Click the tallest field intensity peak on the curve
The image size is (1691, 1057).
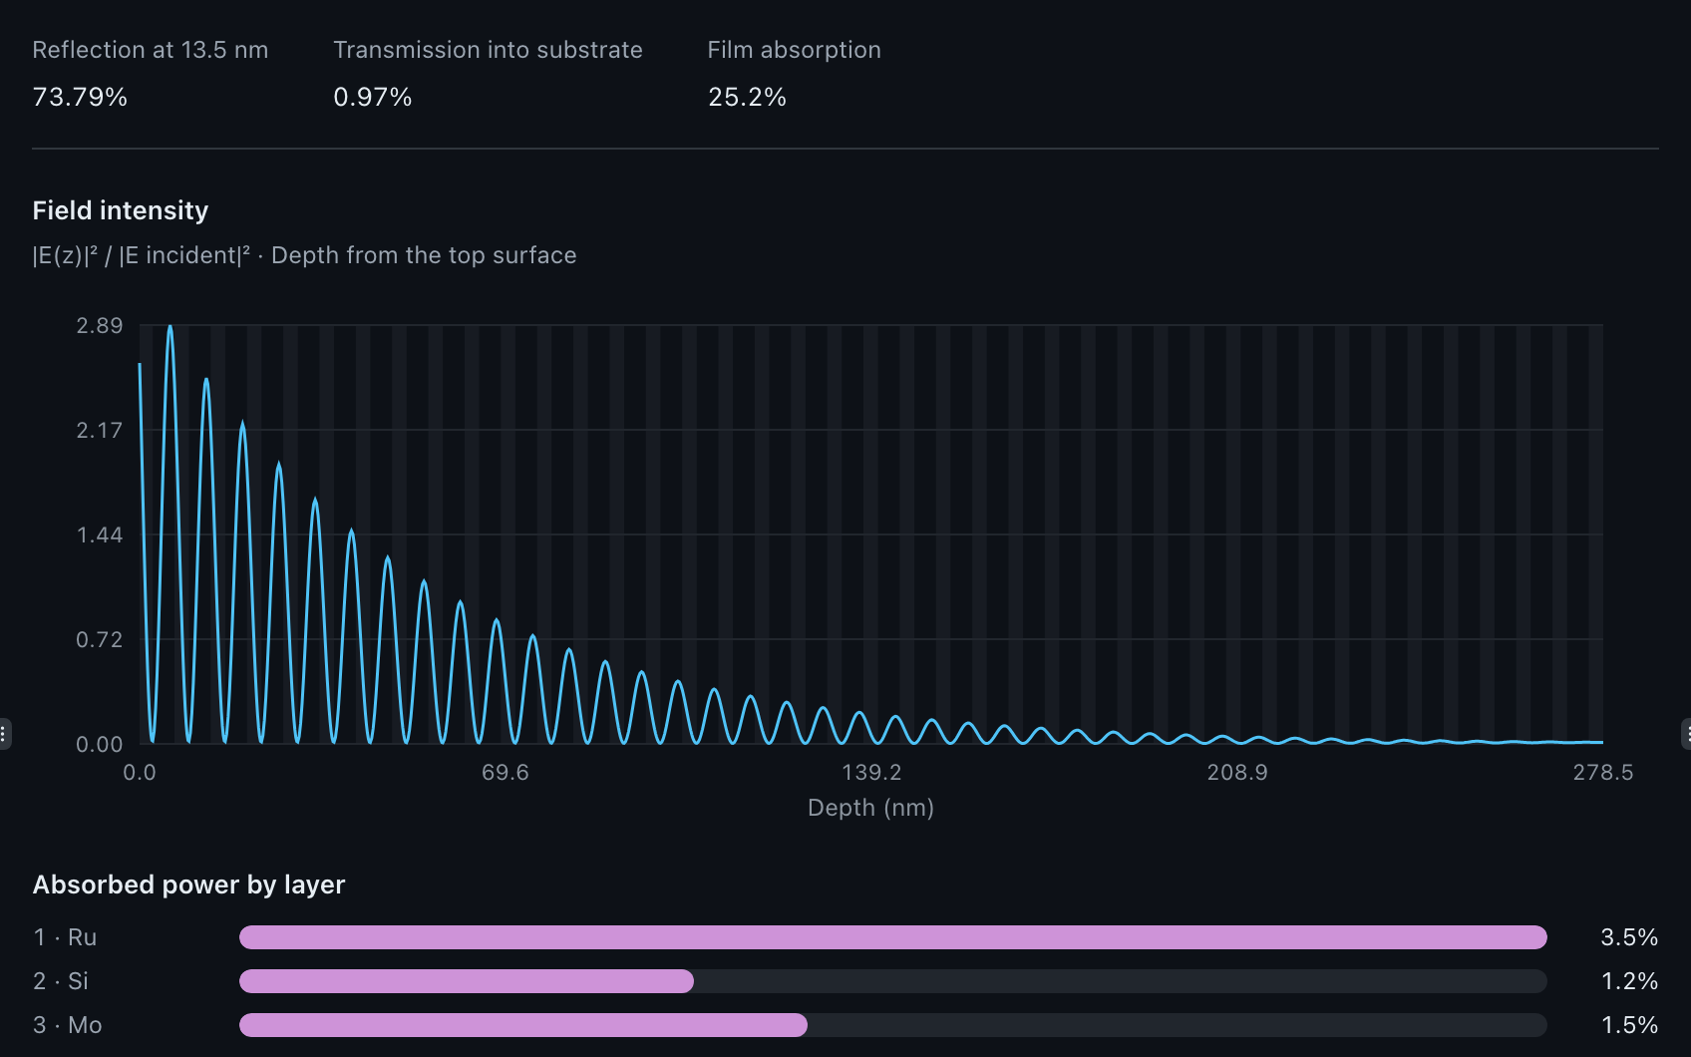pos(169,327)
